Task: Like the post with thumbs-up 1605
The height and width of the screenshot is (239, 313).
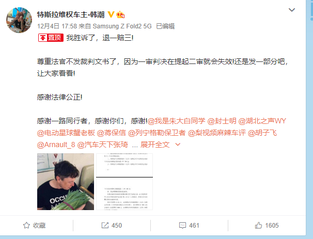Action: [x=258, y=226]
